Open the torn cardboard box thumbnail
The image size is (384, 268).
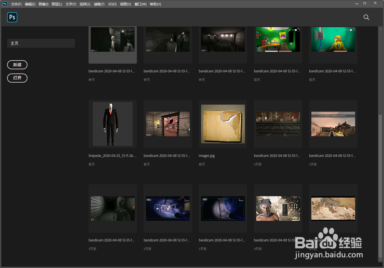223,124
